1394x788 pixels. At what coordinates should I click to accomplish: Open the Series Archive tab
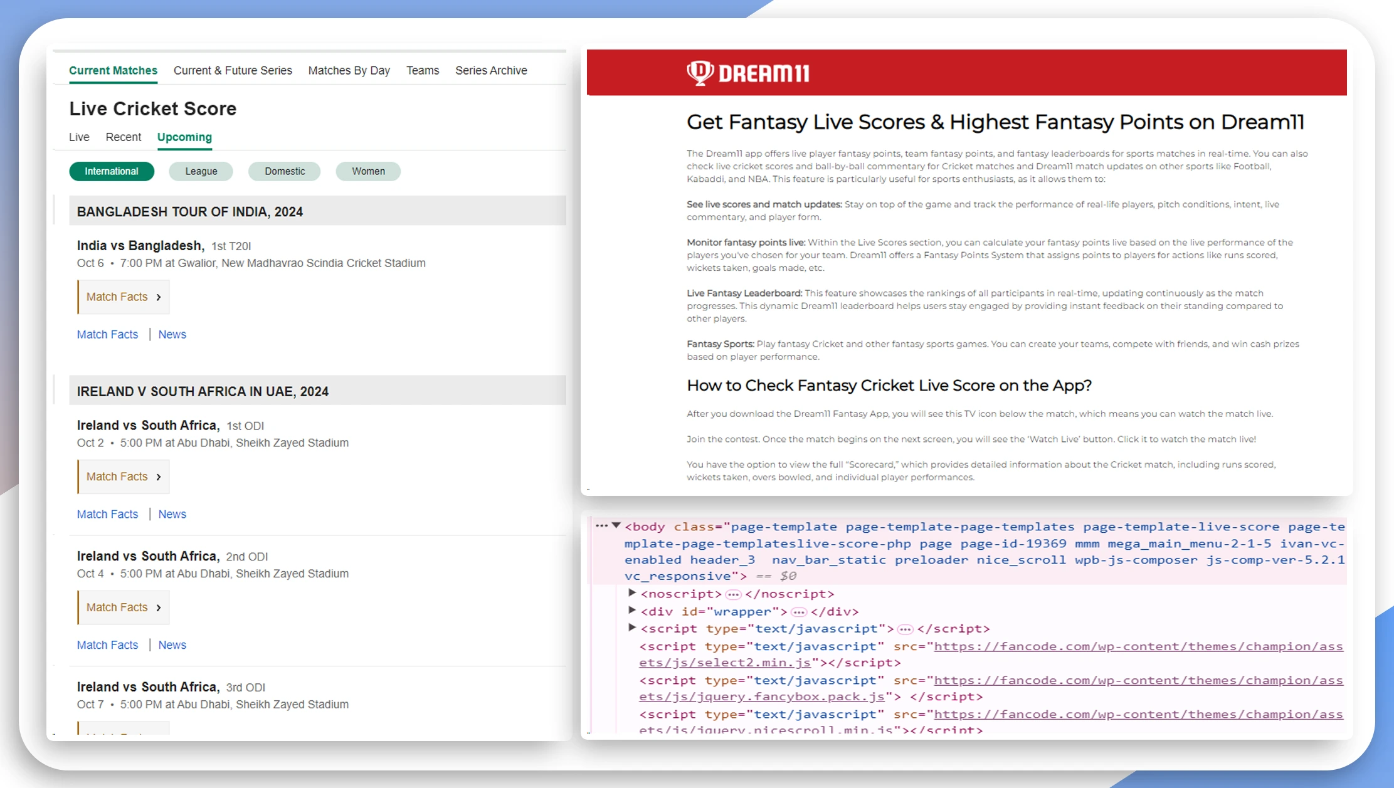pos(491,70)
